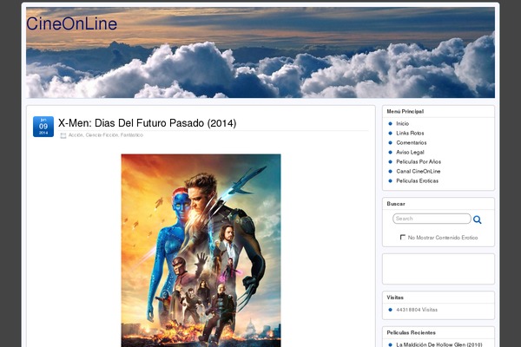The image size is (521, 347).
Task: Open X-Men: Dias Del Futuro Pasado title
Action: click(x=148, y=123)
